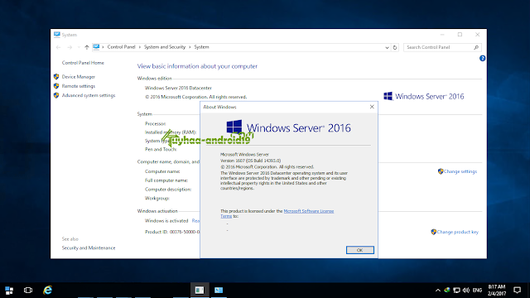Switch to the System taskbar window
The width and height of the screenshot is (530, 298).
click(219, 291)
